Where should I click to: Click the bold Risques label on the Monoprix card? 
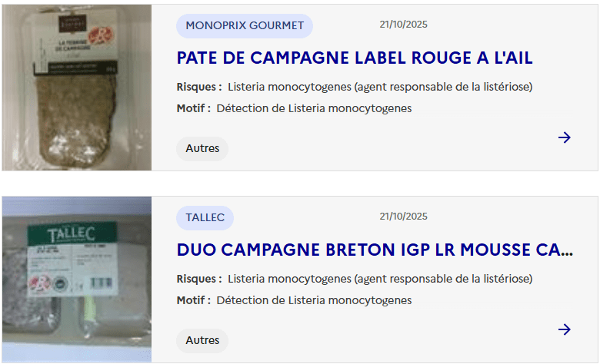coord(198,87)
